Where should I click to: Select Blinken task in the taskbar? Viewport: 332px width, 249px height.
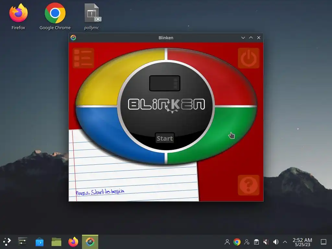point(90,242)
